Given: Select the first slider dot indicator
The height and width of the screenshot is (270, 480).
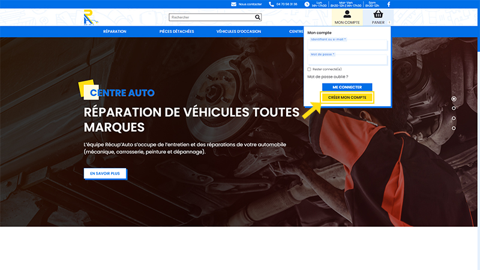Looking at the screenshot, I should (x=454, y=98).
